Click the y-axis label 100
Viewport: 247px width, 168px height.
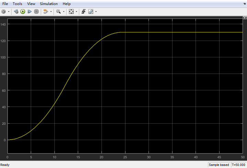pos(3,57)
